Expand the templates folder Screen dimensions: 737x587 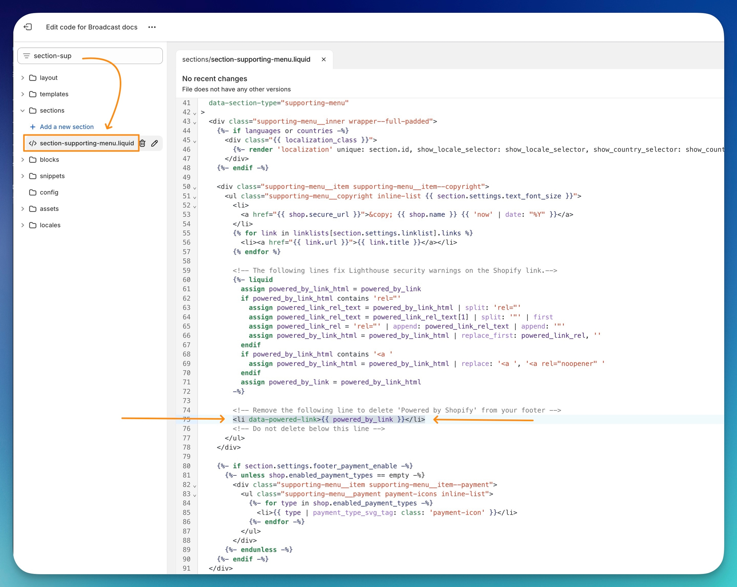click(23, 94)
